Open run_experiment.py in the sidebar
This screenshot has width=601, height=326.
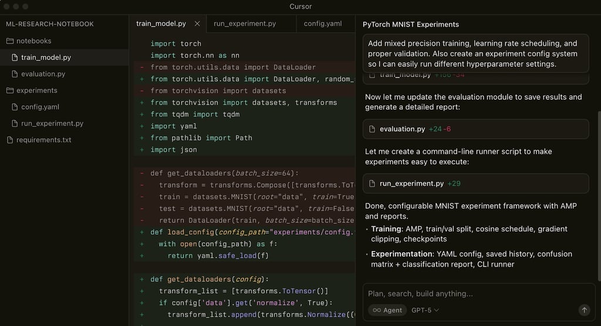tap(64, 123)
